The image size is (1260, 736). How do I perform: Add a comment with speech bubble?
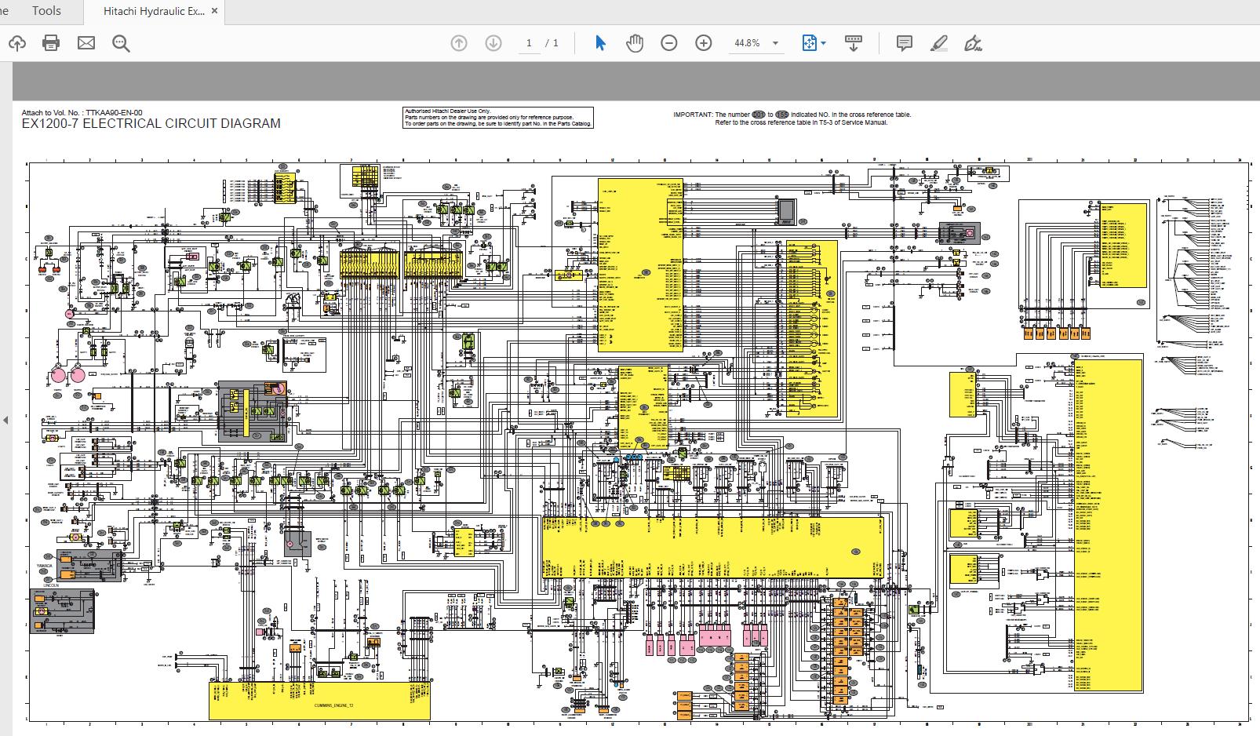(x=905, y=43)
